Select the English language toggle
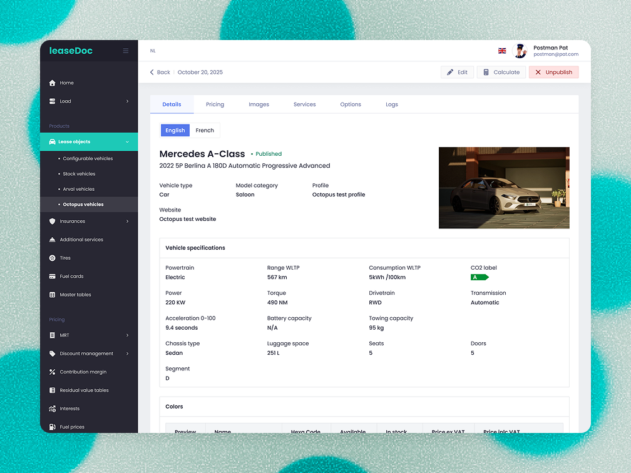Screen dimensions: 631x473 (x=175, y=130)
